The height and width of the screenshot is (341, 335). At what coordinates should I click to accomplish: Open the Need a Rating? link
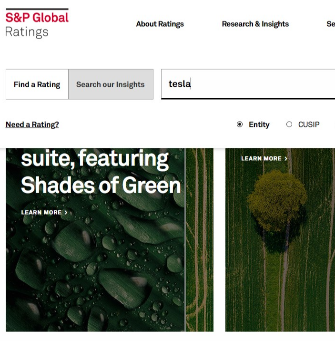click(32, 124)
